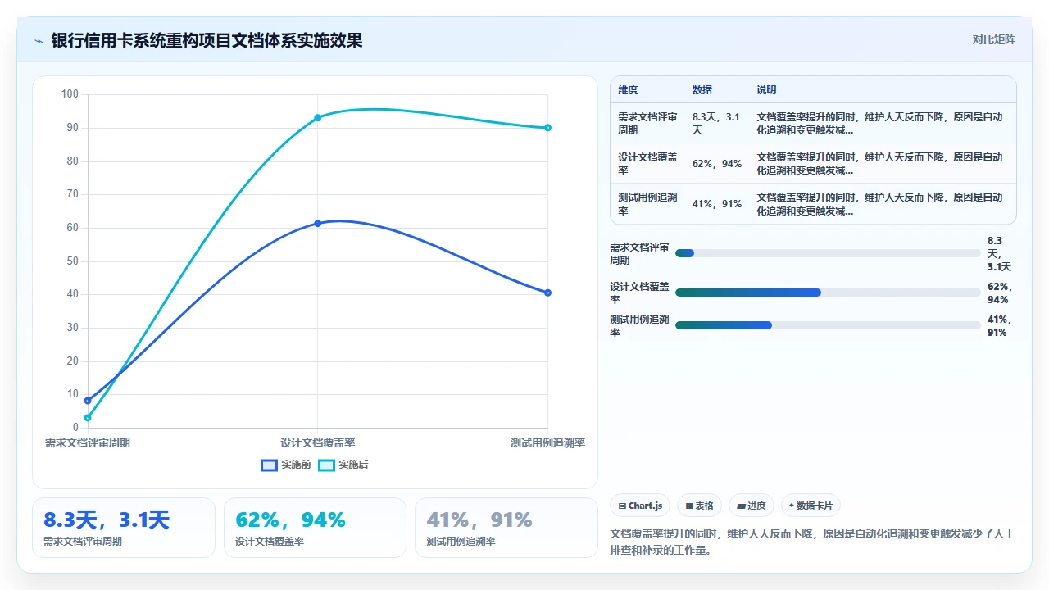This screenshot has height=590, width=1049.
Task: Click the 设计文档覆盖率 progress bar
Action: pos(828,293)
